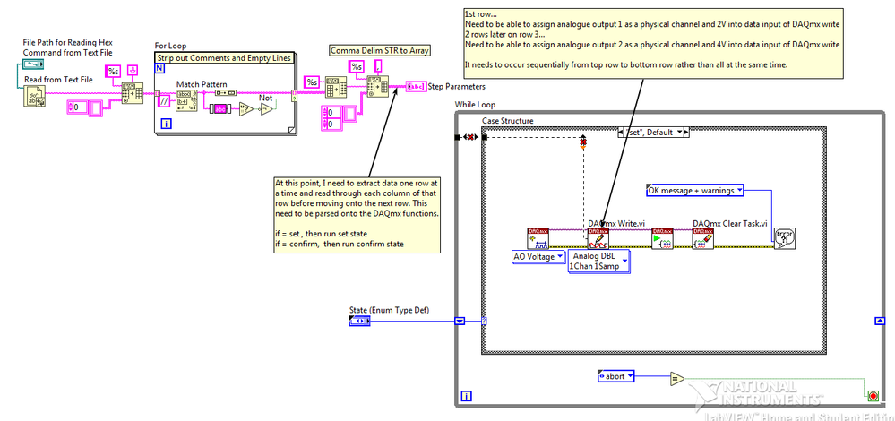Click the Step Parameters label text
Image resolution: width=895 pixels, height=421 pixels.
pos(457,87)
